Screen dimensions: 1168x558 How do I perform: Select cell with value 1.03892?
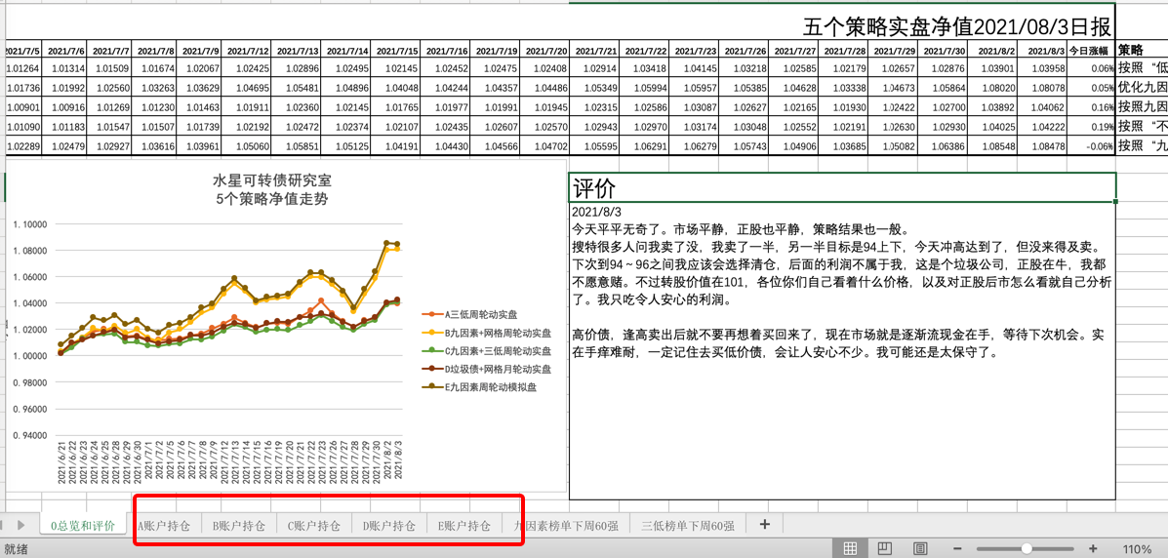(992, 106)
